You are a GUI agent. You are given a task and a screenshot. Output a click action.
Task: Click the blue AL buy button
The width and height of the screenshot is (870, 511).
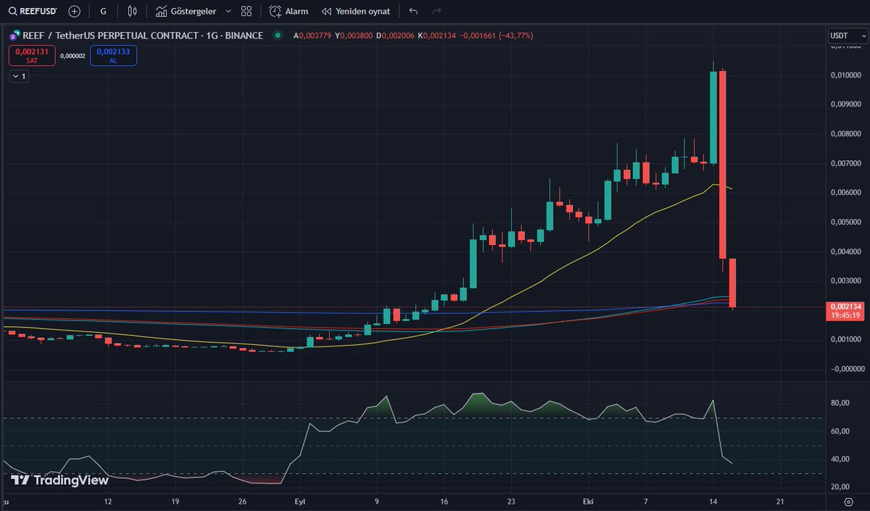pos(113,55)
